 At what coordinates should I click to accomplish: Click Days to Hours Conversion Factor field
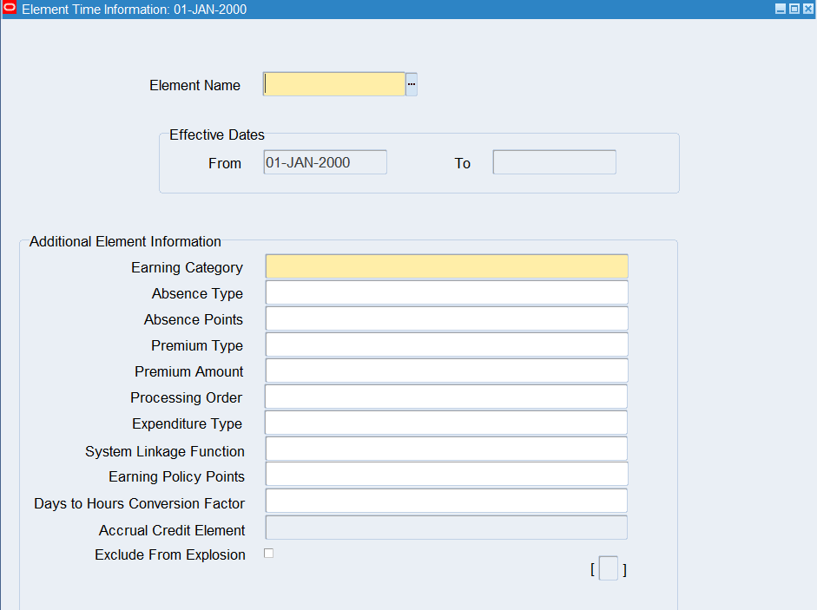tap(446, 501)
